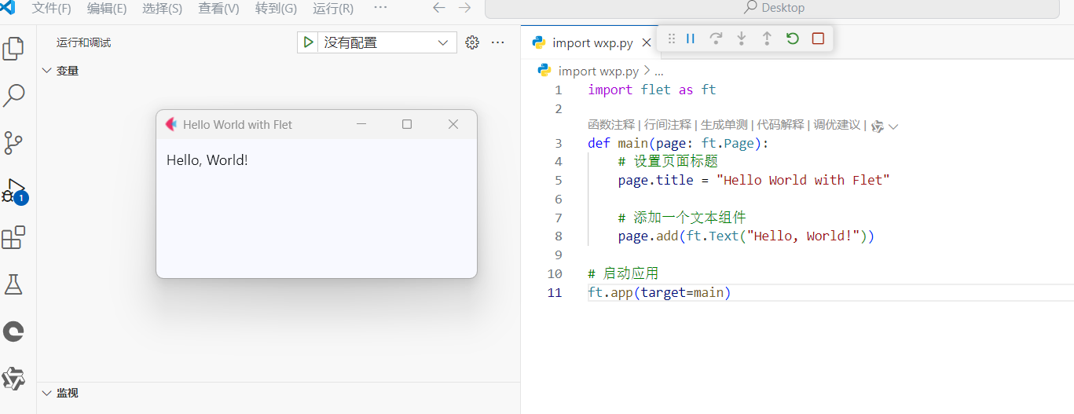Open the Testing flask view

13,284
